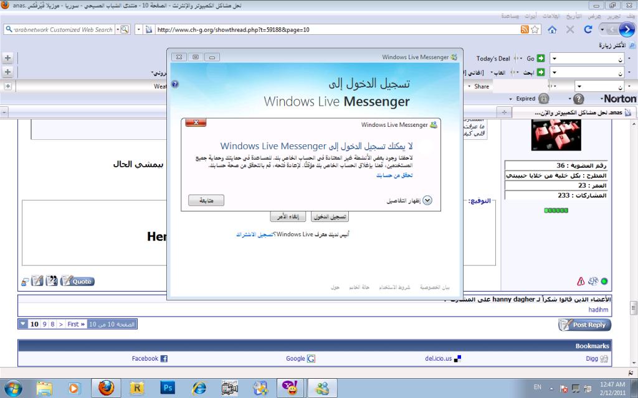Open Photoshop from the taskbar

coord(168,388)
